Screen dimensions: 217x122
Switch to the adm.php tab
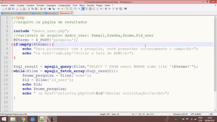[x=38, y=13]
